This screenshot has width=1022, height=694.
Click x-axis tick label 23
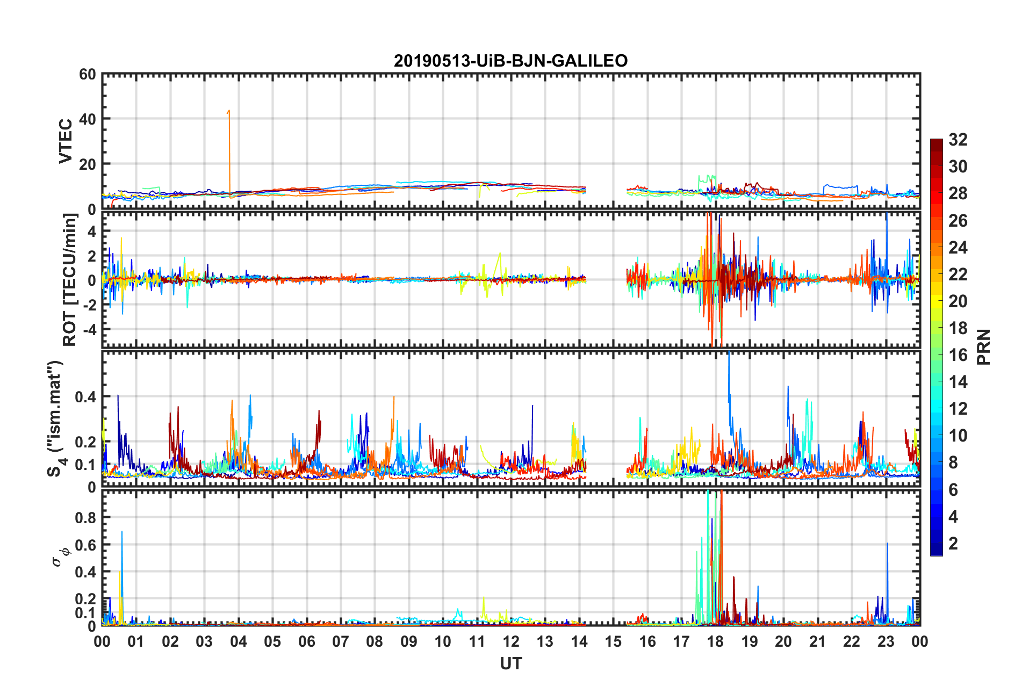pos(886,641)
